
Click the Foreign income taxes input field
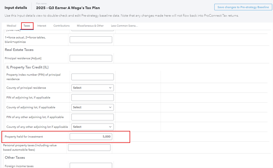(91, 166)
